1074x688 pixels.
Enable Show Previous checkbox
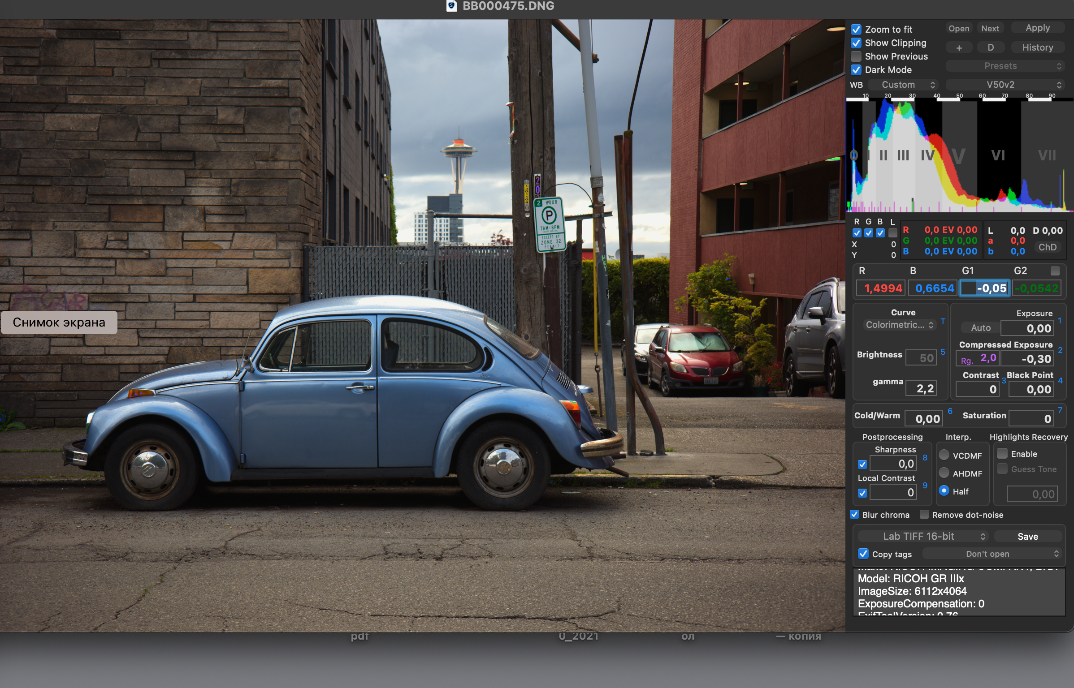point(856,56)
